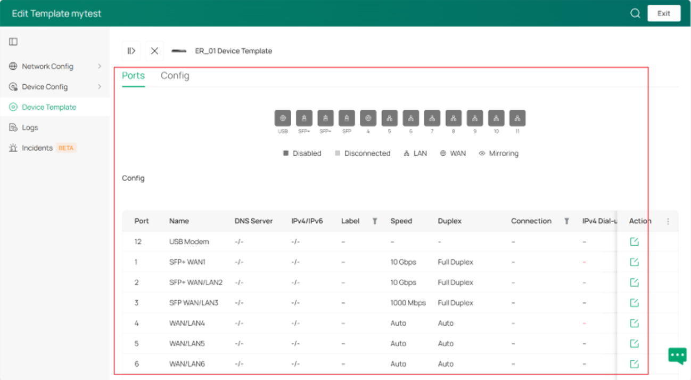Open Network Config menu
691x380 pixels.
click(x=47, y=66)
